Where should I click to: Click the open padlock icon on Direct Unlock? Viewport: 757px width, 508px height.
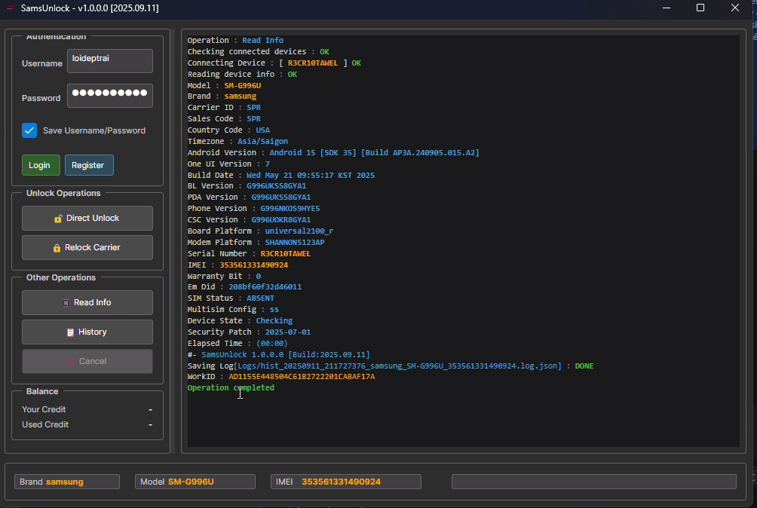tap(58, 219)
